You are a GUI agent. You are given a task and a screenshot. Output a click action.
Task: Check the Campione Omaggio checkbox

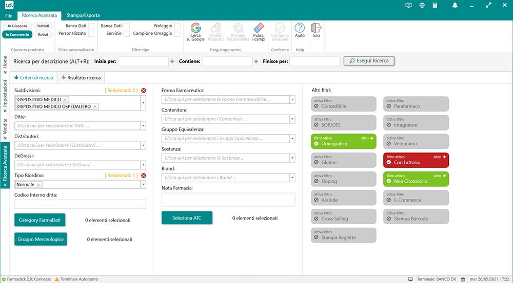click(177, 34)
